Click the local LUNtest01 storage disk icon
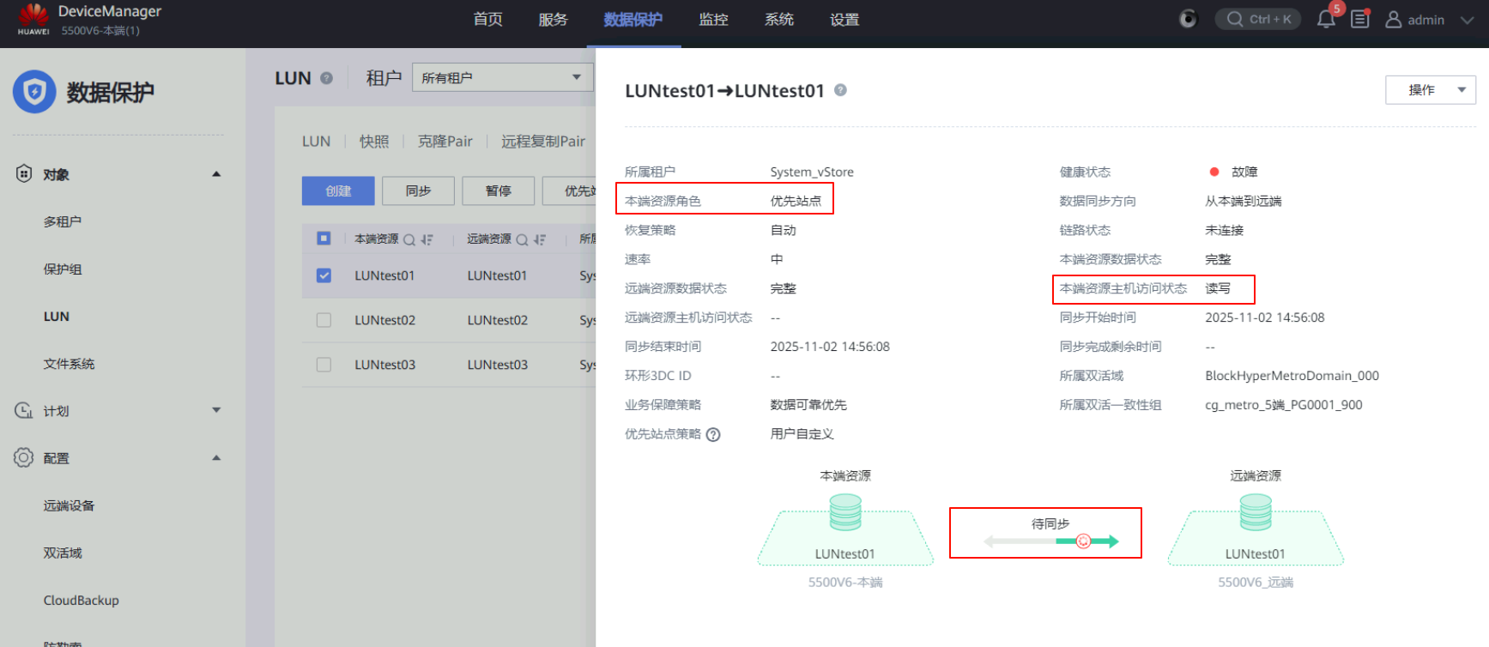 click(x=845, y=513)
